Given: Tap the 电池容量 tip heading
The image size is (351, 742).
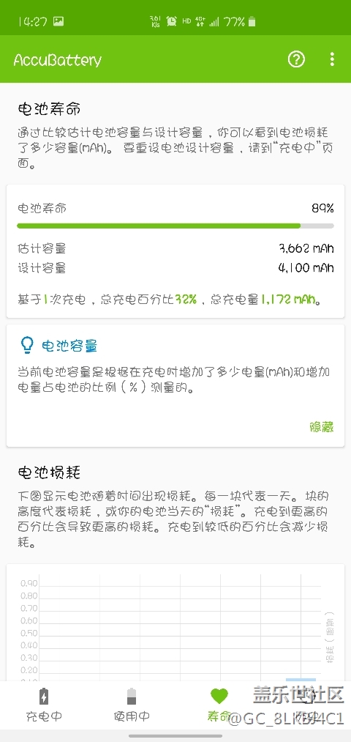Looking at the screenshot, I should click(x=69, y=346).
